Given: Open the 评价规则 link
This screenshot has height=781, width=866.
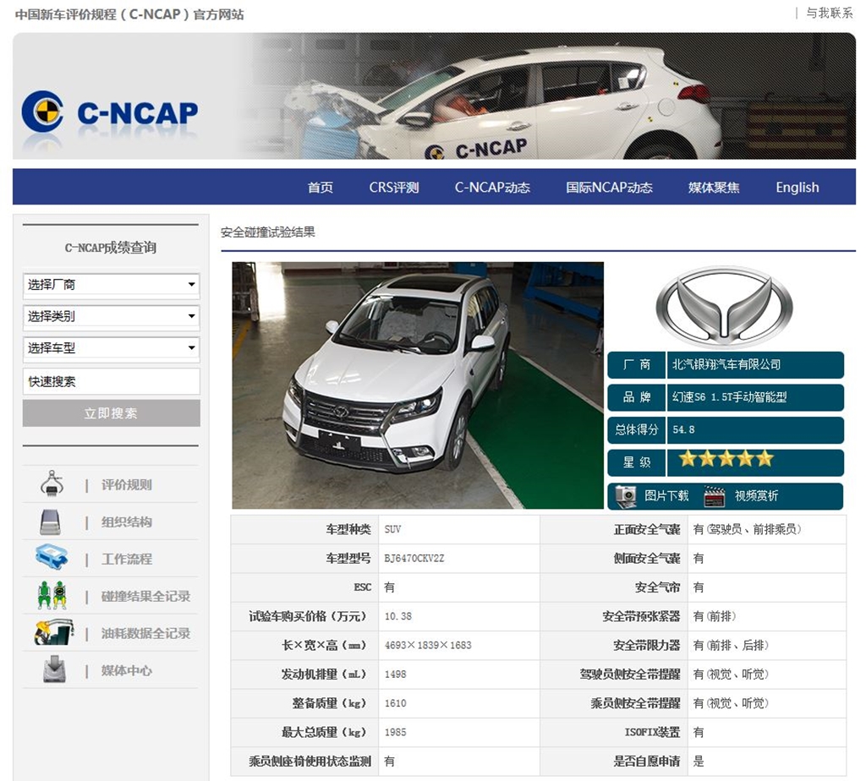Looking at the screenshot, I should click(127, 484).
